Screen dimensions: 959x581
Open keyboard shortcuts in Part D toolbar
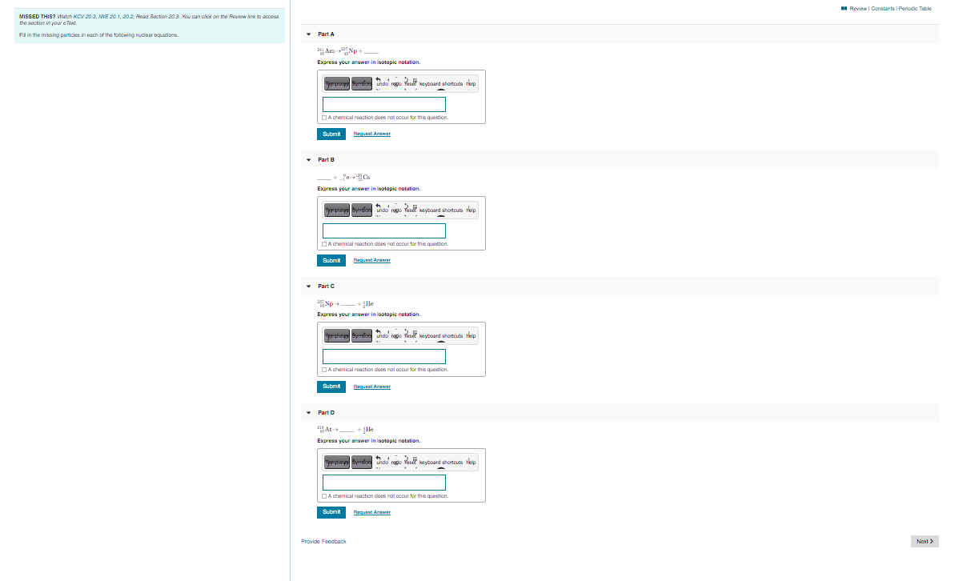point(441,463)
